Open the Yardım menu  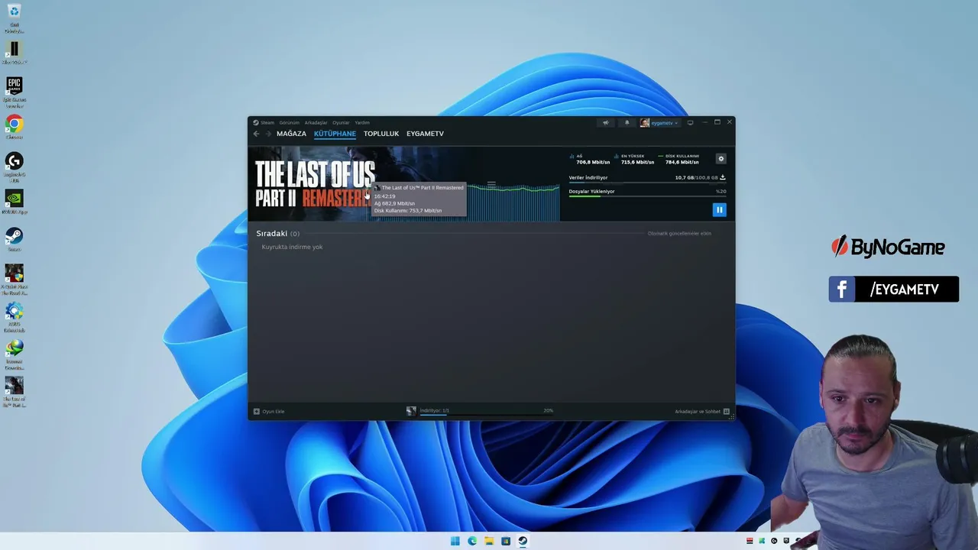pyautogui.click(x=362, y=122)
